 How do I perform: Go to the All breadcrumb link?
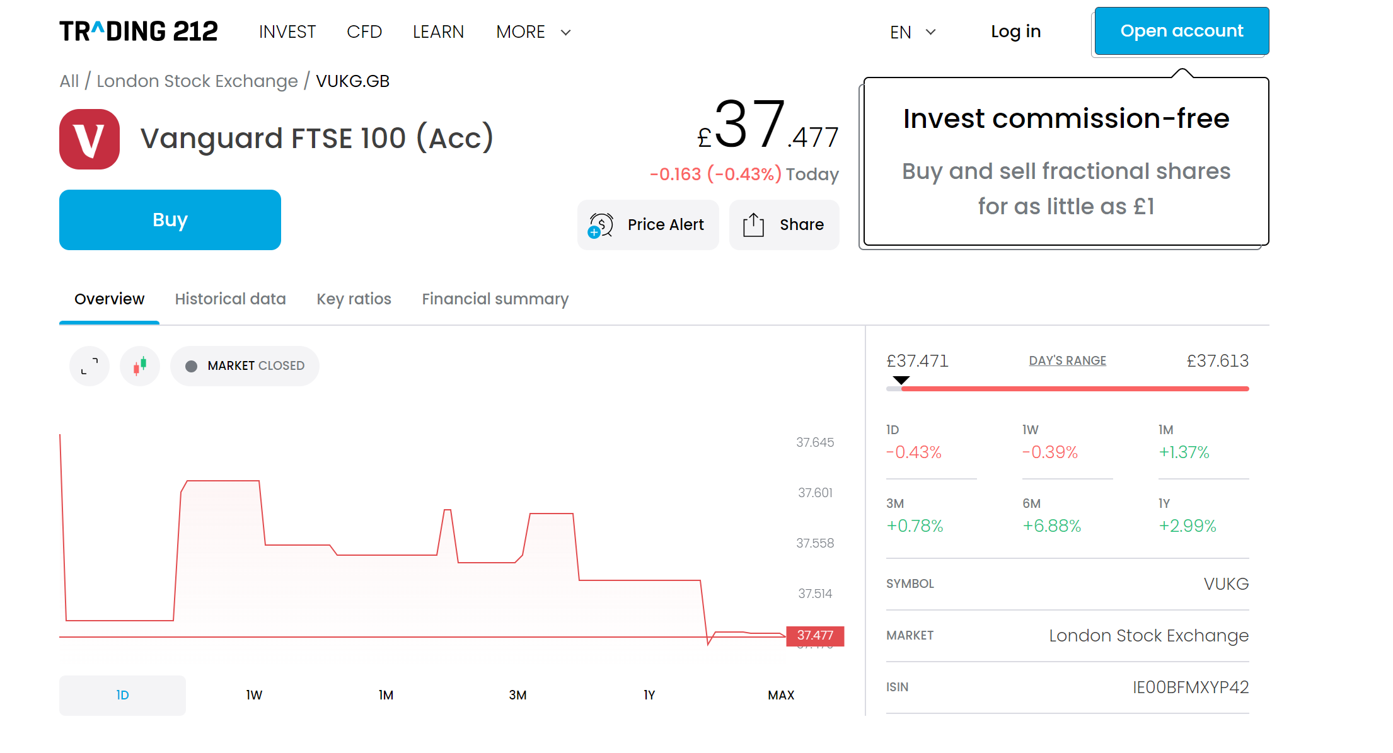click(x=69, y=81)
